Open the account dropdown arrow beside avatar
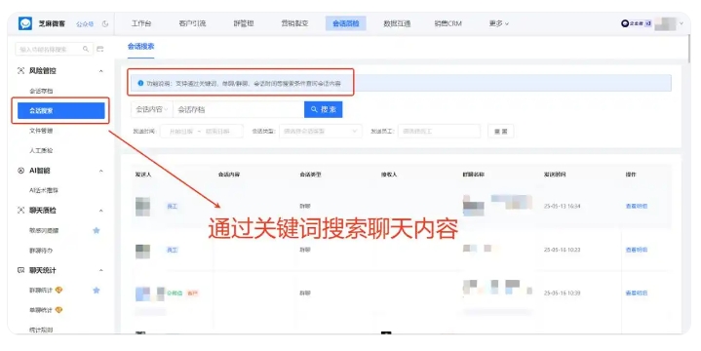The image size is (701, 351). 682,23
